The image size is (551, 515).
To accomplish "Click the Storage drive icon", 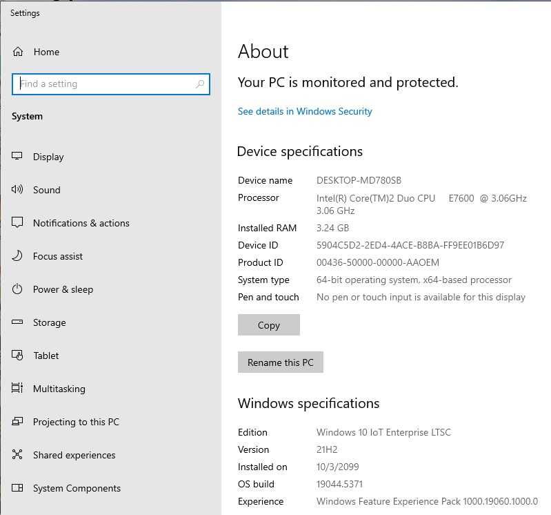I will pos(17,322).
